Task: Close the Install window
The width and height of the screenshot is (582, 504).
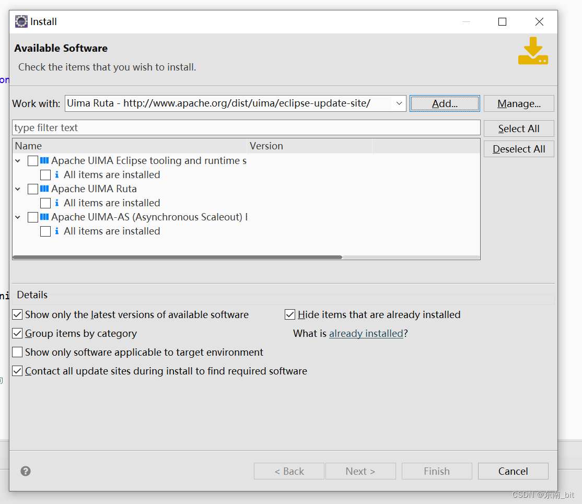Action: click(x=539, y=21)
